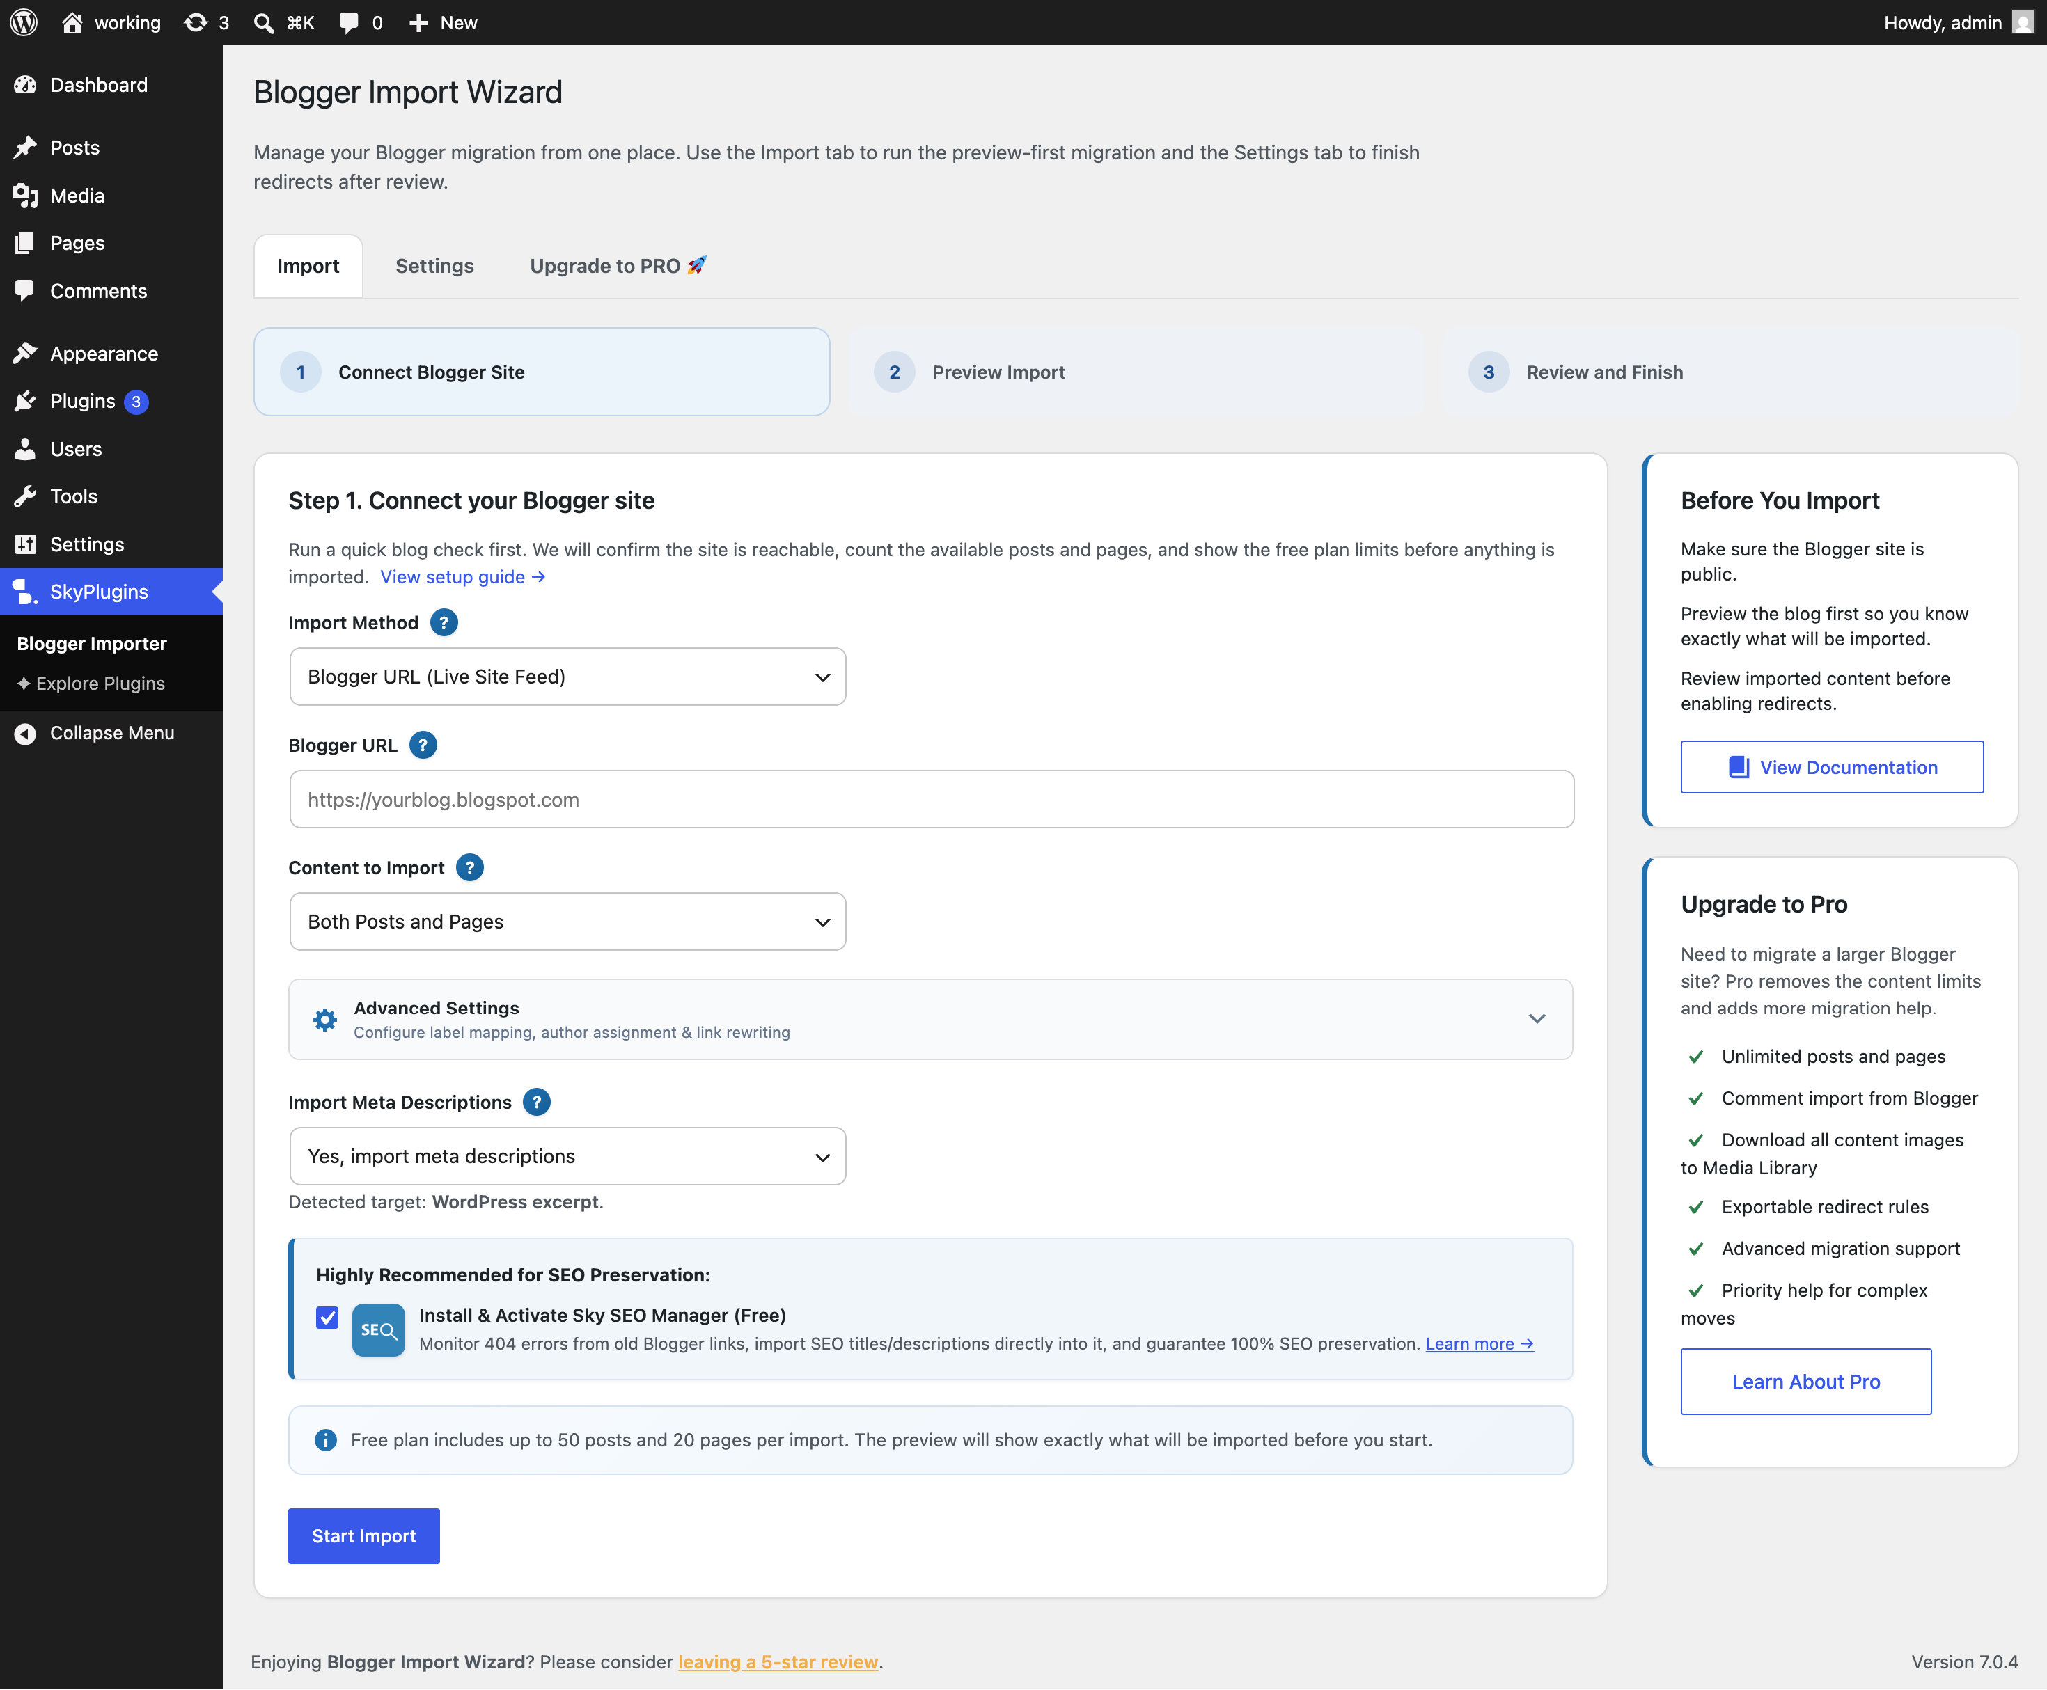Viewport: 2047px width, 1690px height.
Task: Open the Import Meta Descriptions dropdown
Action: tap(567, 1157)
